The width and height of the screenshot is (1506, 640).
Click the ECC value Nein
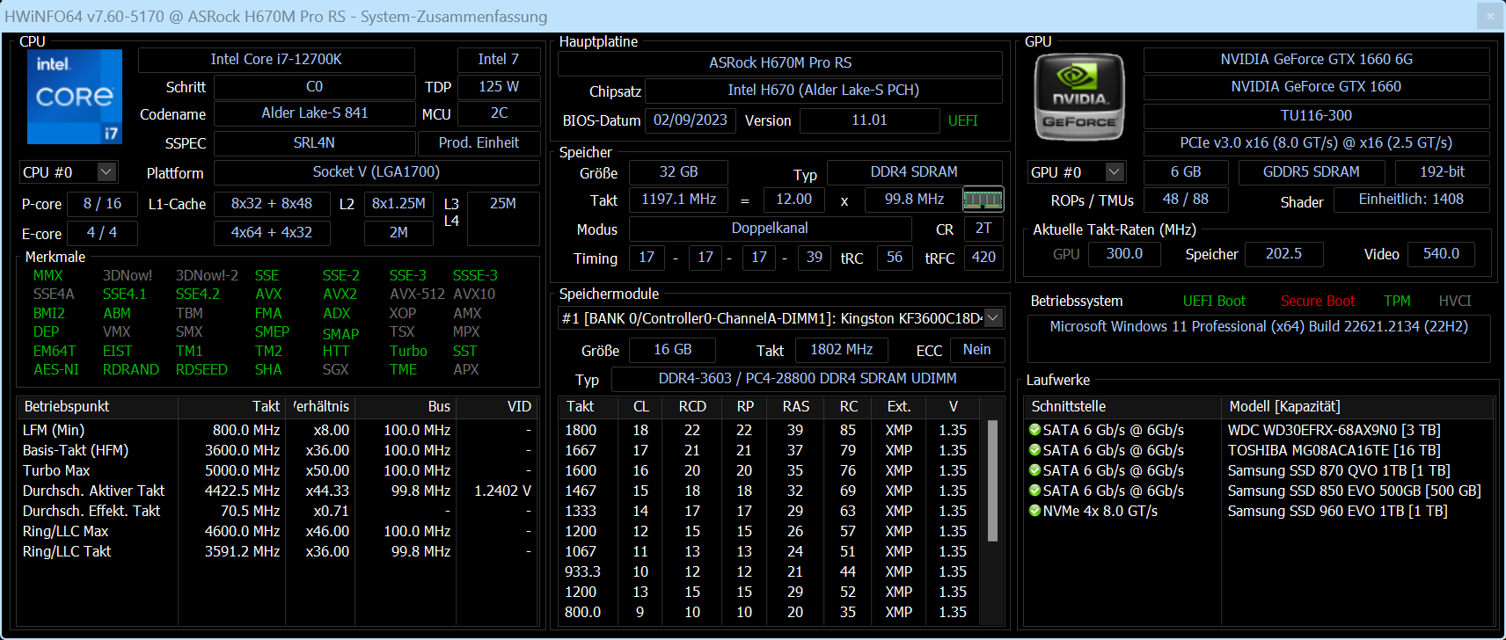(977, 350)
